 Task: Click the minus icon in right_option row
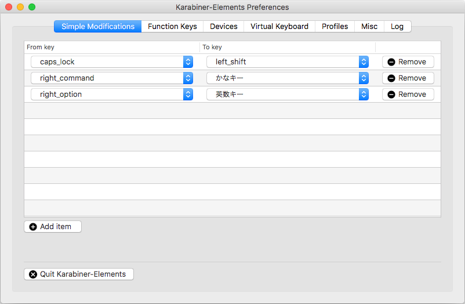pyautogui.click(x=391, y=95)
